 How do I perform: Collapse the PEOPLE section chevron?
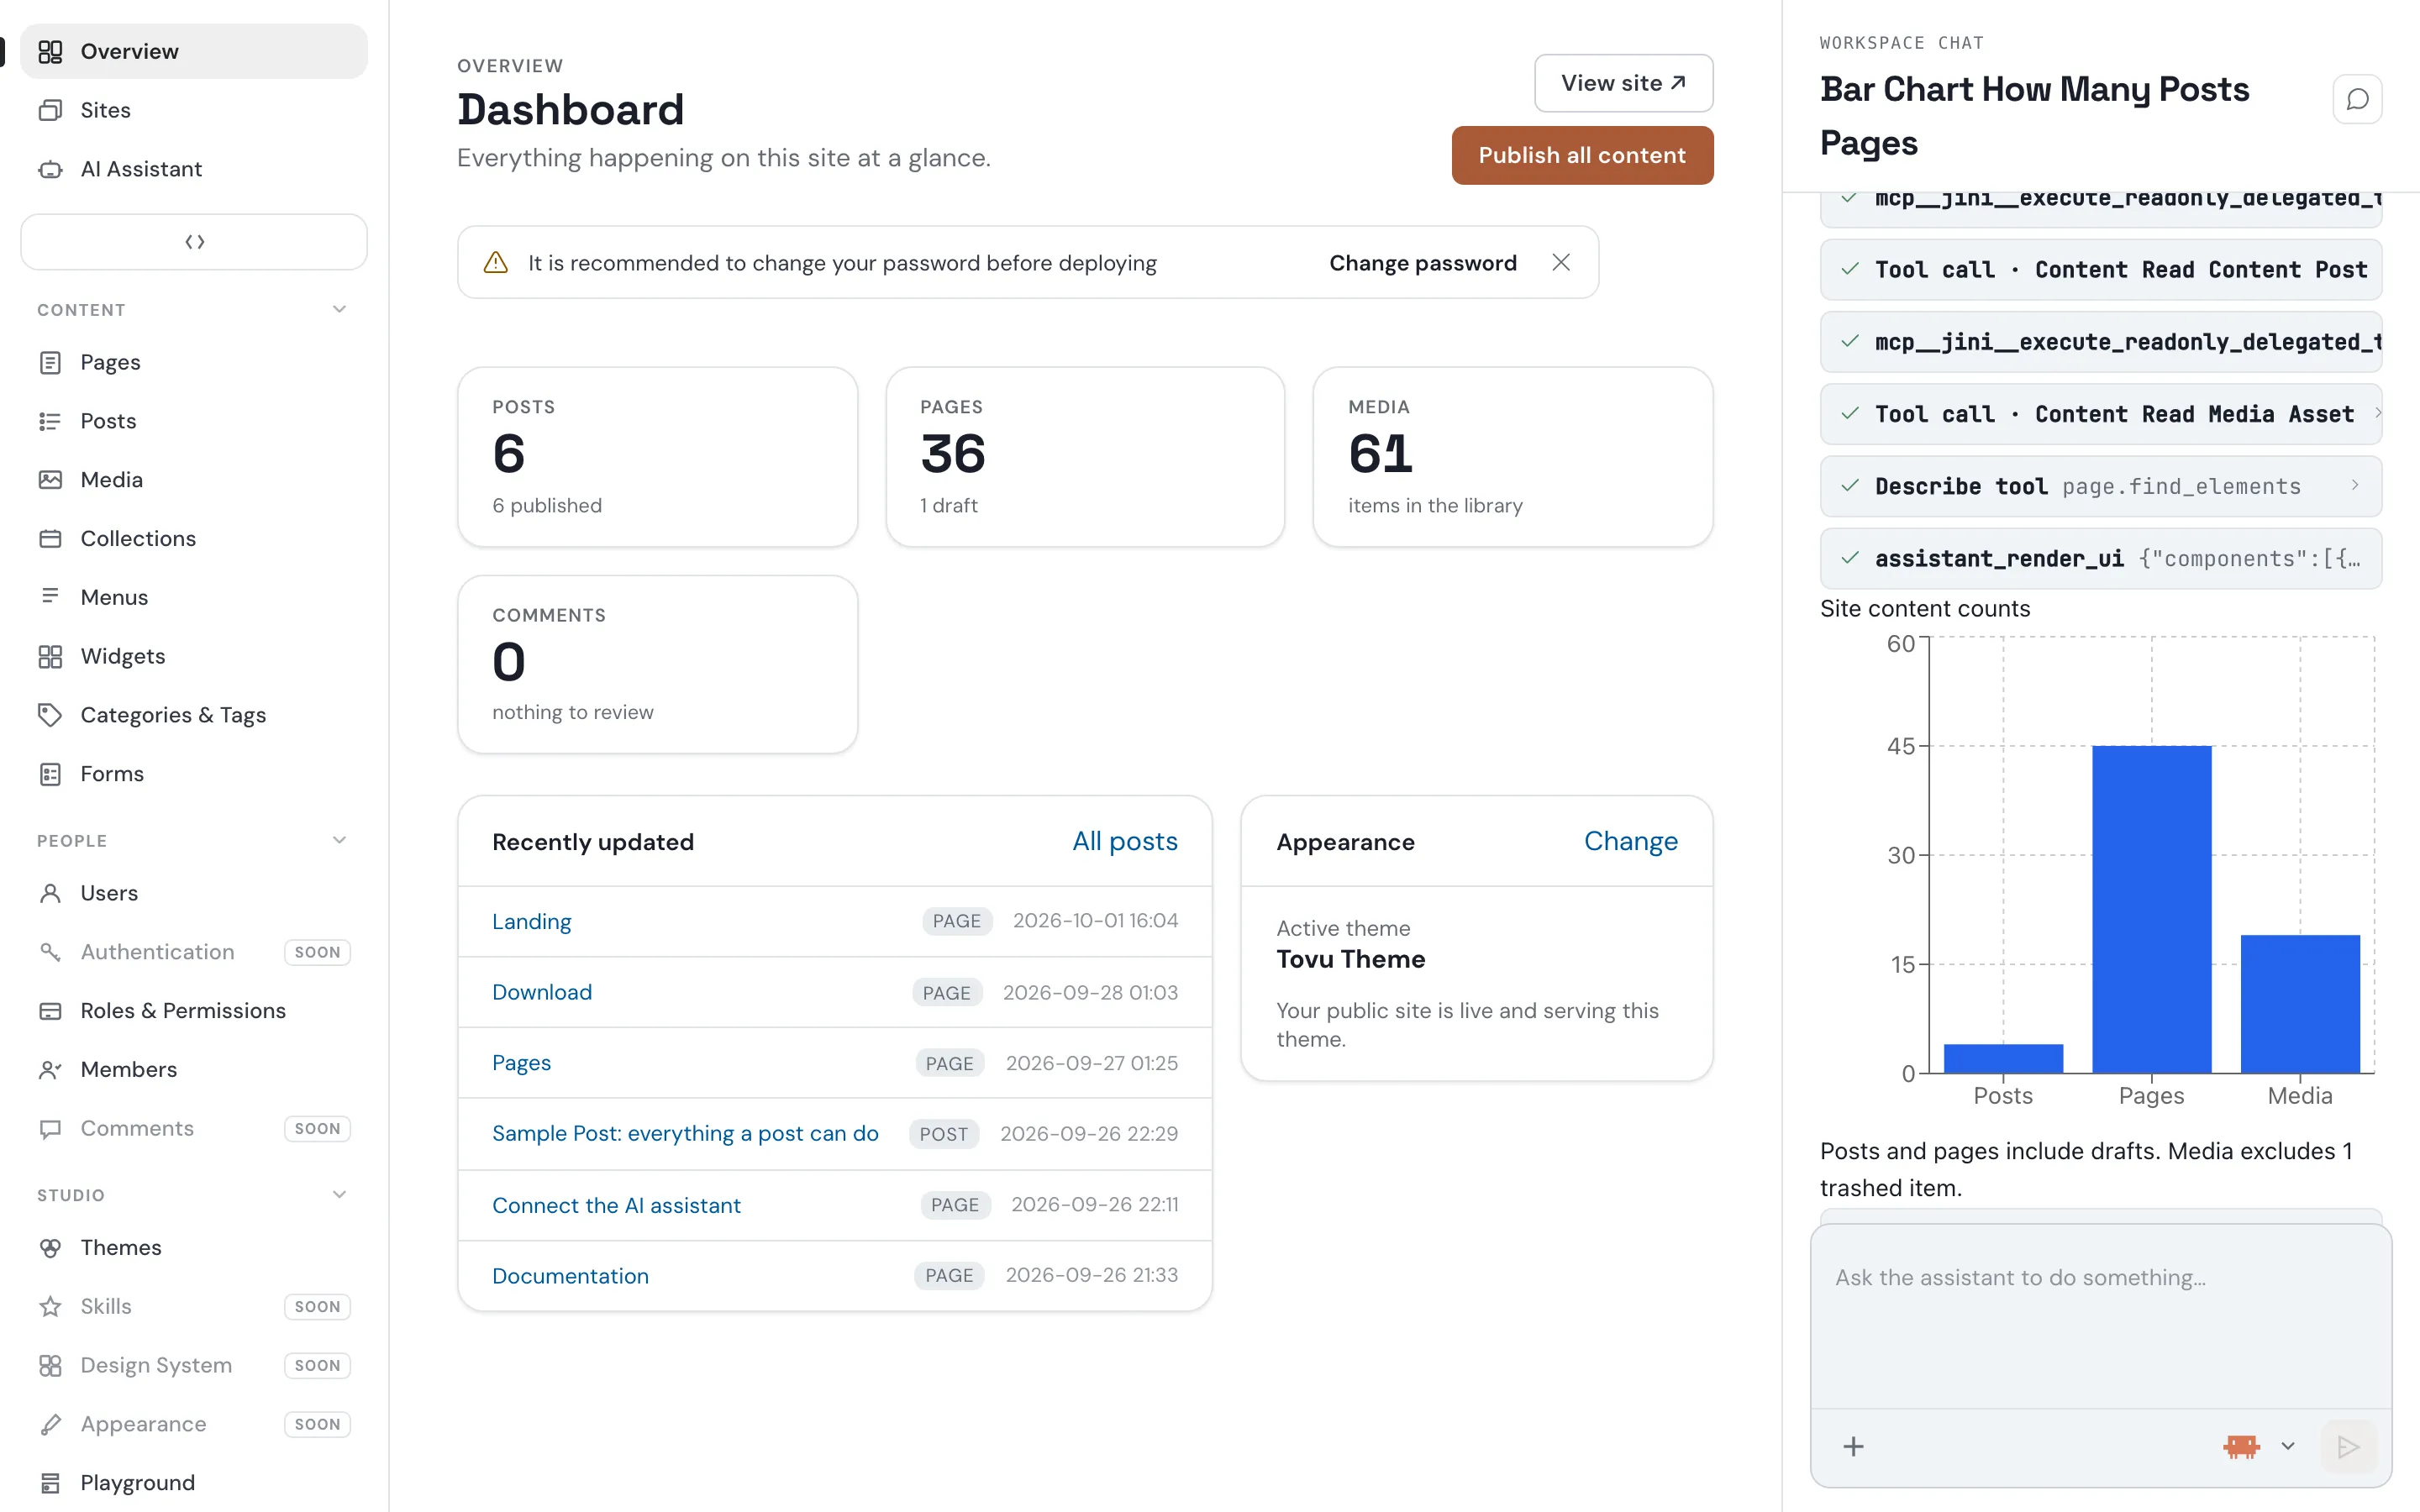(339, 840)
